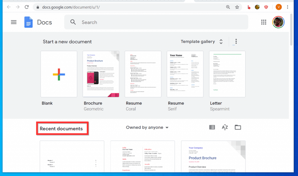
Task: Reload the page
Action: pos(26,7)
